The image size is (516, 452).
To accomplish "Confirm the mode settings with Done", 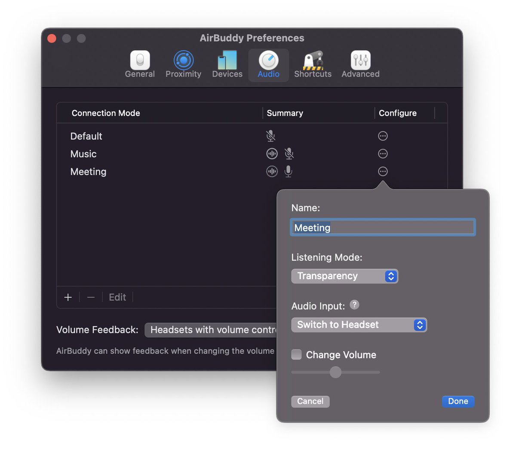I will pos(458,401).
